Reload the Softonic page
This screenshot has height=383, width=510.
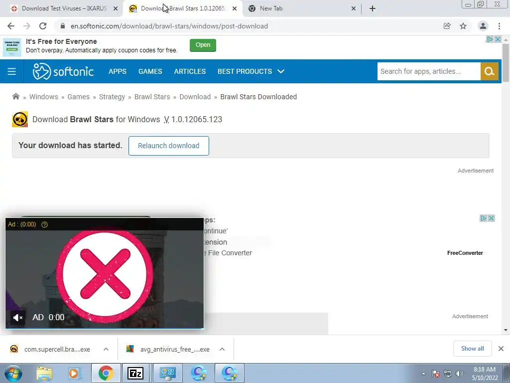point(43,26)
